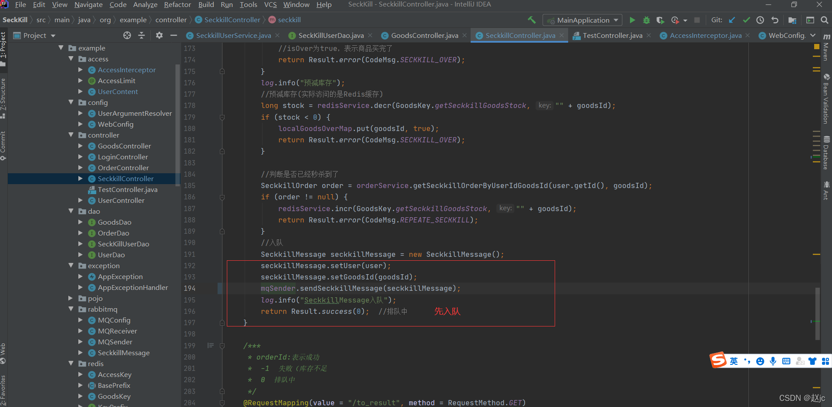Click Sogou skin shirt icon

812,361
